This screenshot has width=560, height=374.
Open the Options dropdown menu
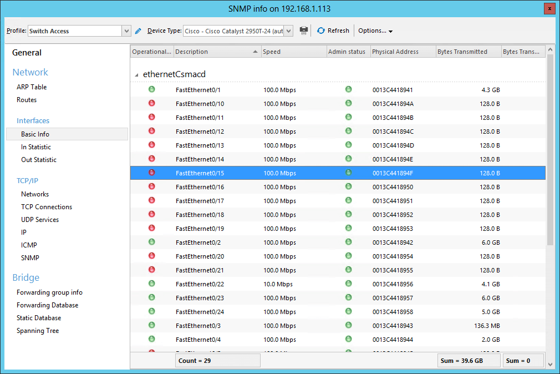(x=375, y=31)
